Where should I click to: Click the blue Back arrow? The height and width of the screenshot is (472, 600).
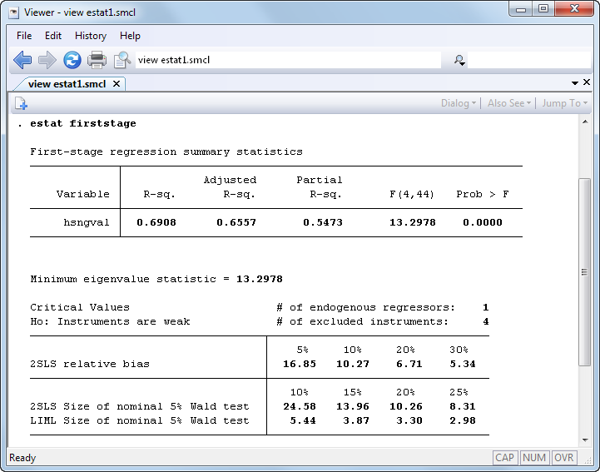(22, 60)
